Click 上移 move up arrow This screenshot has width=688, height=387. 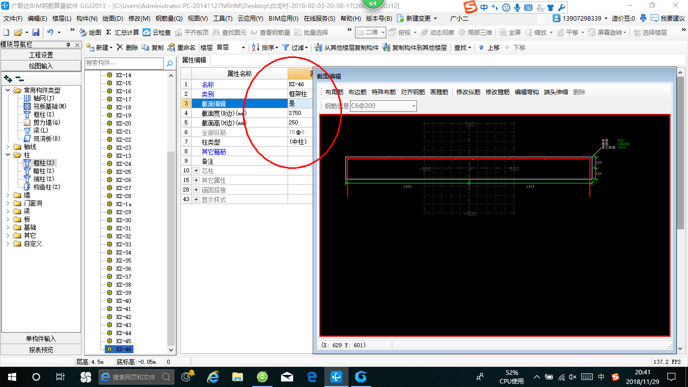(x=489, y=47)
